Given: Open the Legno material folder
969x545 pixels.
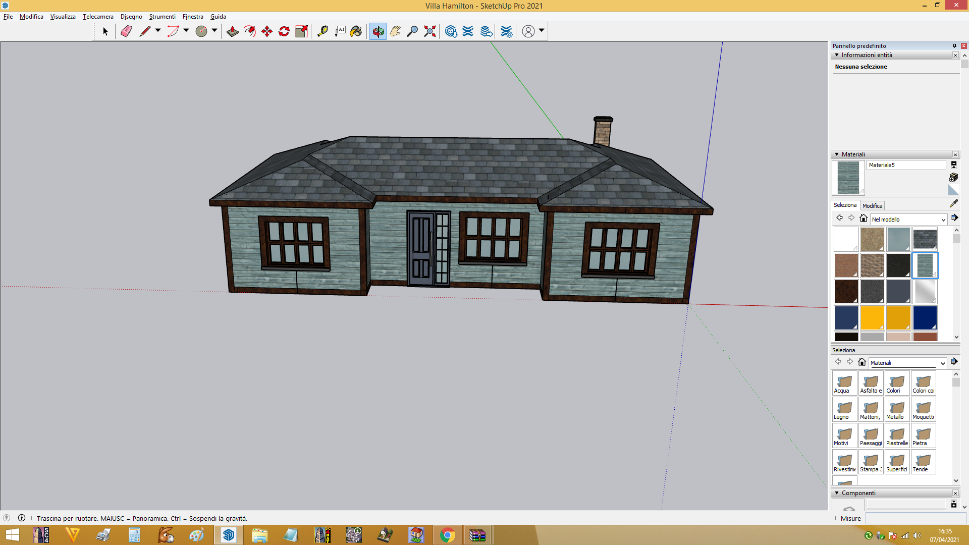Looking at the screenshot, I should (845, 409).
